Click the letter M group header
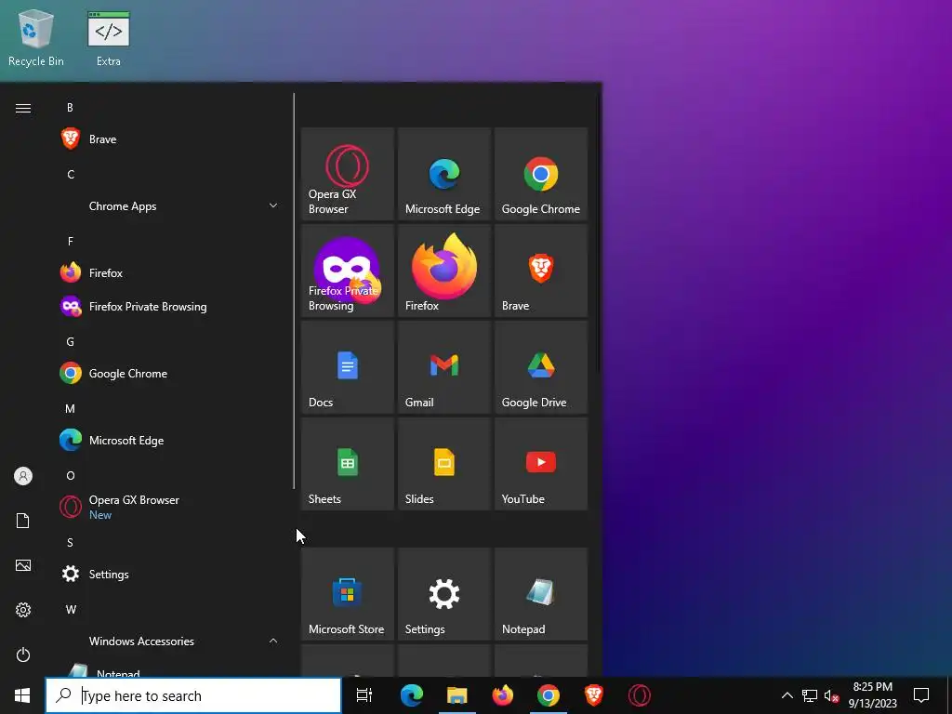 [70, 409]
